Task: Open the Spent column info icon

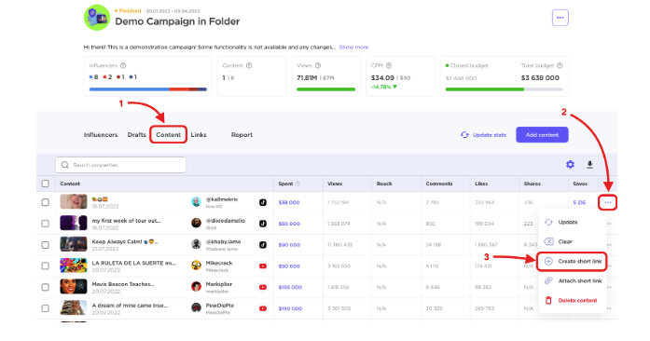Action: tap(297, 184)
